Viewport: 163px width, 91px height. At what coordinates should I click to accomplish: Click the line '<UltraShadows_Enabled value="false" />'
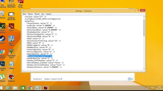tap(45, 63)
